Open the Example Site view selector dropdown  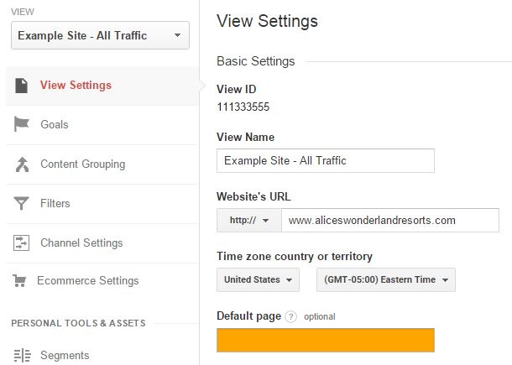coord(100,35)
